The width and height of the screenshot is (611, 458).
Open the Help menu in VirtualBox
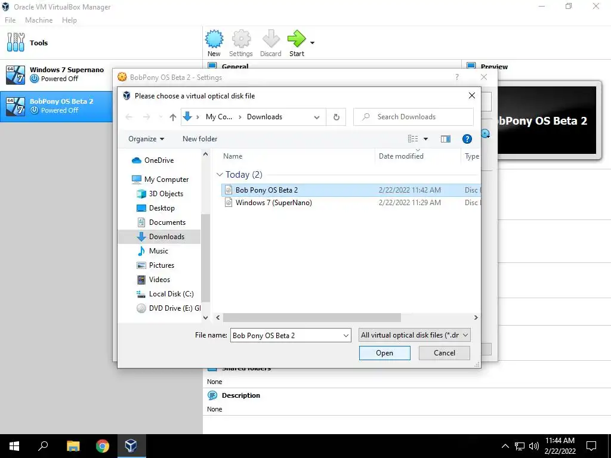[69, 20]
